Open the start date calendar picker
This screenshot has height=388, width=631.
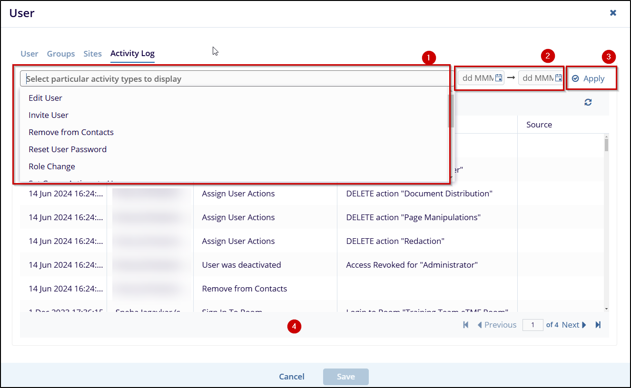(x=498, y=78)
